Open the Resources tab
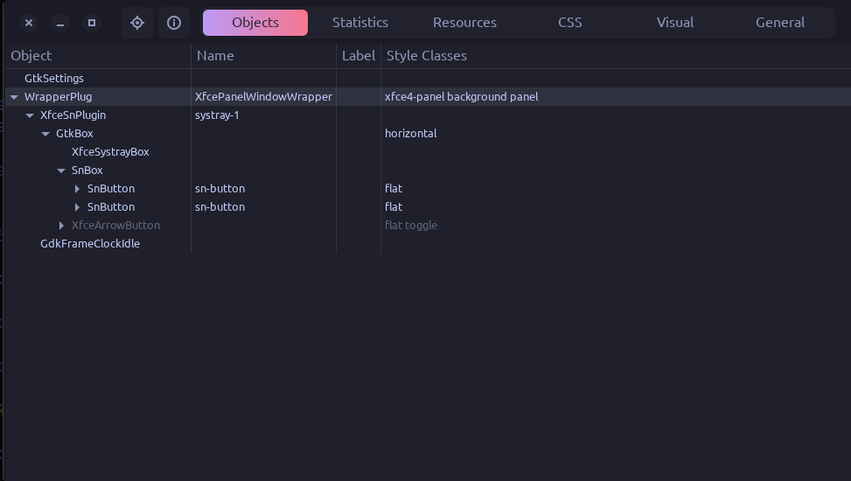Screen dimensions: 851x481 pyautogui.click(x=464, y=23)
